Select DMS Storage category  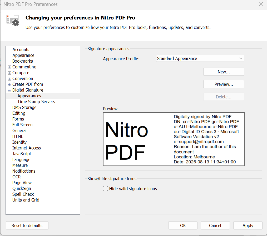pos(24,107)
